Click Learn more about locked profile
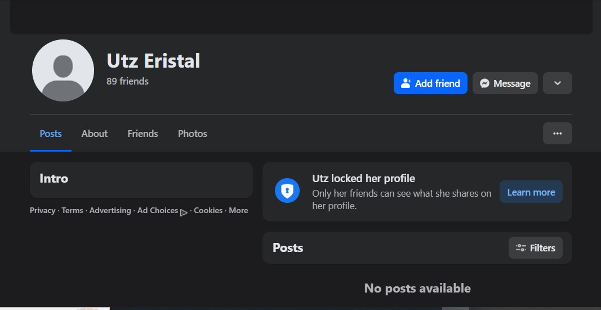 point(531,192)
